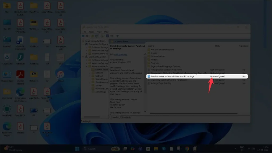Expand the Control Panel tree node
The width and height of the screenshot is (272, 153).
[90, 69]
